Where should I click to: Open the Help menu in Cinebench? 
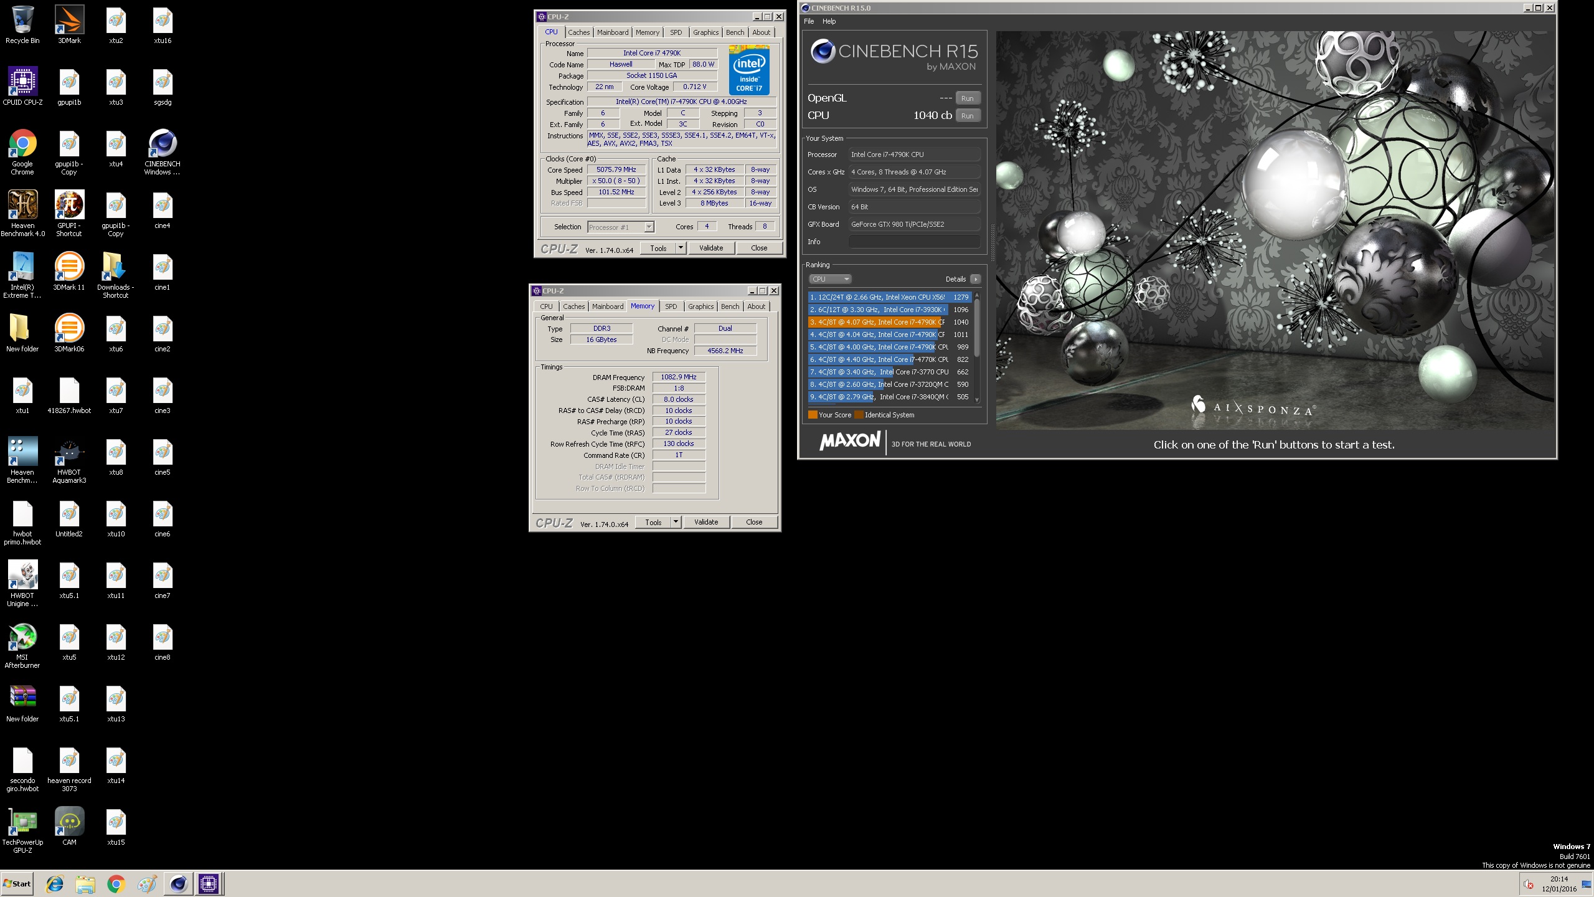click(829, 21)
